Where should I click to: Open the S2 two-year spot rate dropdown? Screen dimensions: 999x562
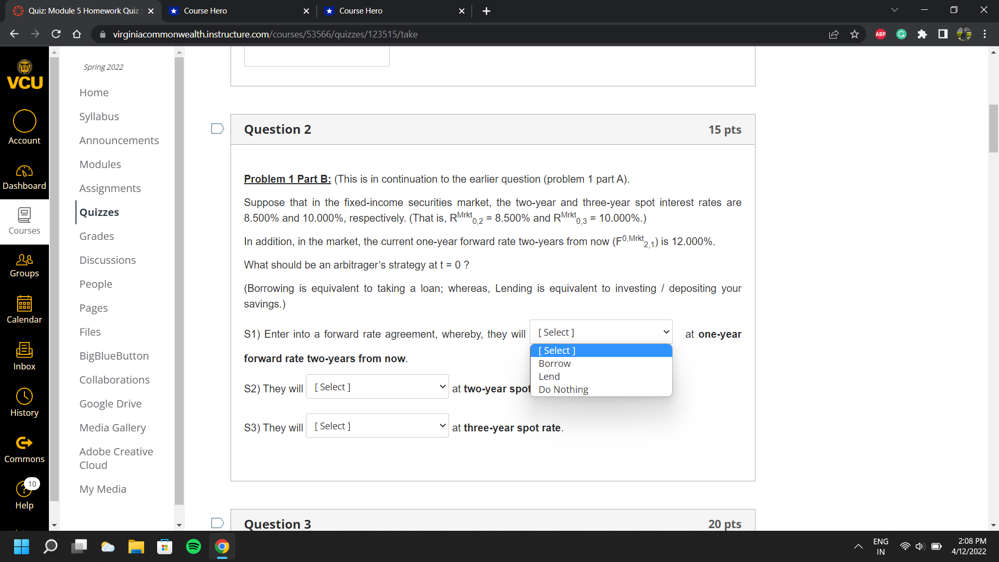(x=377, y=386)
